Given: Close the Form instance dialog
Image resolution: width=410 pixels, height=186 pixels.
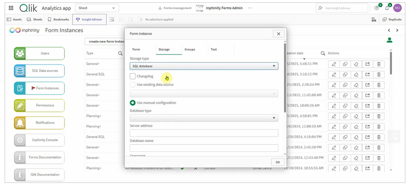Looking at the screenshot, I should tap(279, 34).
